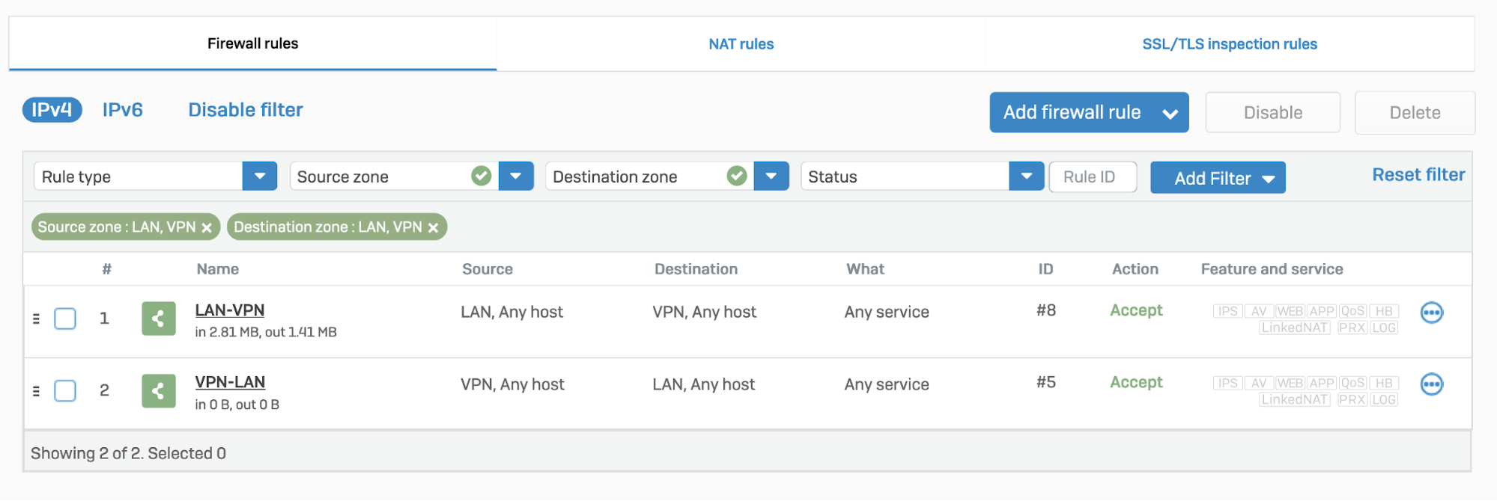
Task: Open the more options menu for VPN-LAN
Action: tap(1431, 384)
